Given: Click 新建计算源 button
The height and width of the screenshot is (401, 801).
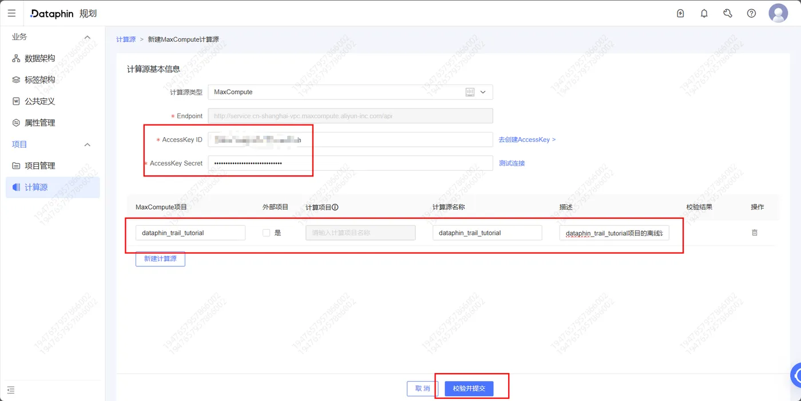Looking at the screenshot, I should [160, 259].
